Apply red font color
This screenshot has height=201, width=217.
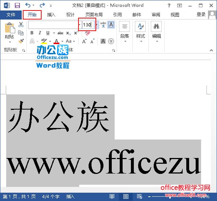tap(56, 41)
